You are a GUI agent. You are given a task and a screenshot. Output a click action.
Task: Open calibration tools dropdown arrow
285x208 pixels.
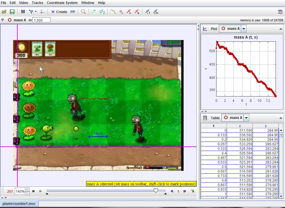tap(36, 12)
